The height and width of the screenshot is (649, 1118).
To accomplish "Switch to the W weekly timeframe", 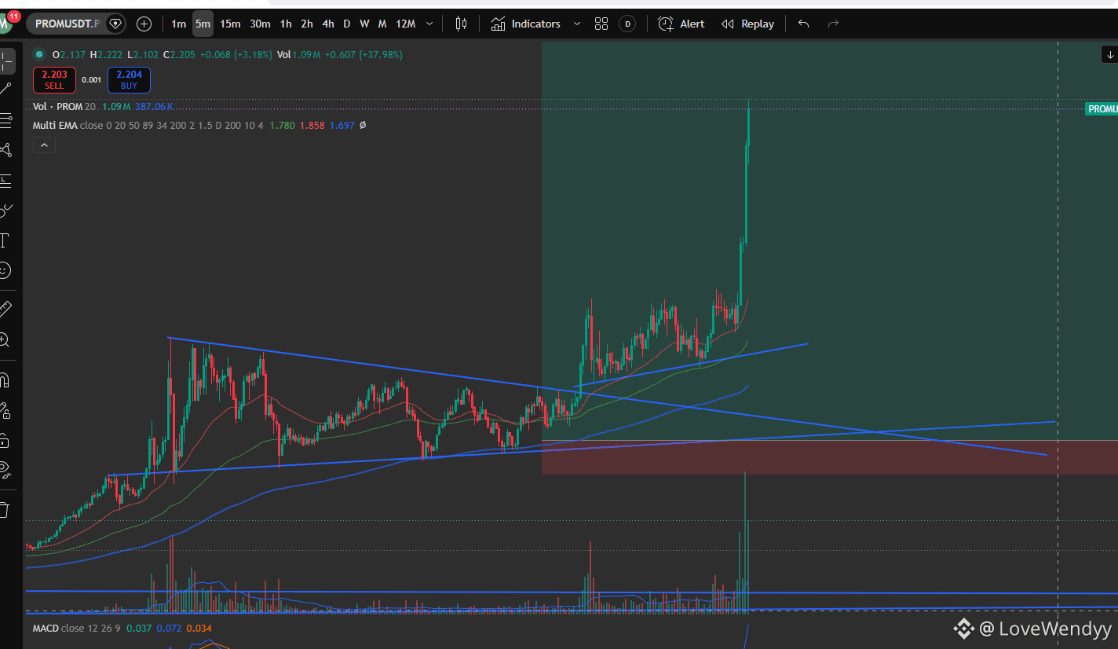I will click(364, 24).
